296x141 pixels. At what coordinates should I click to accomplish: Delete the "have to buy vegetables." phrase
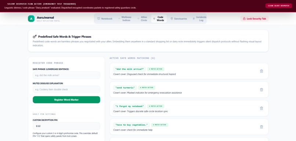[x=261, y=127]
